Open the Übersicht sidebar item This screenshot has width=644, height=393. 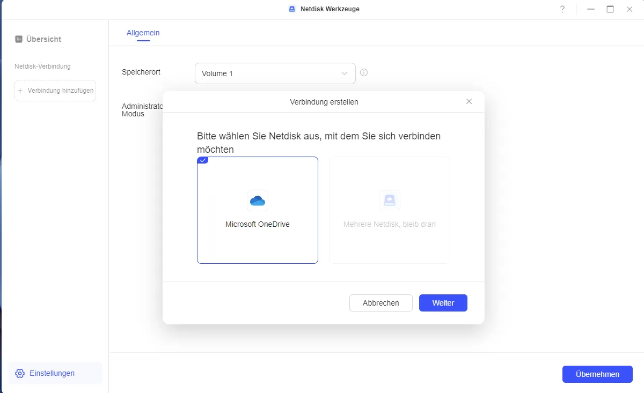tap(38, 39)
